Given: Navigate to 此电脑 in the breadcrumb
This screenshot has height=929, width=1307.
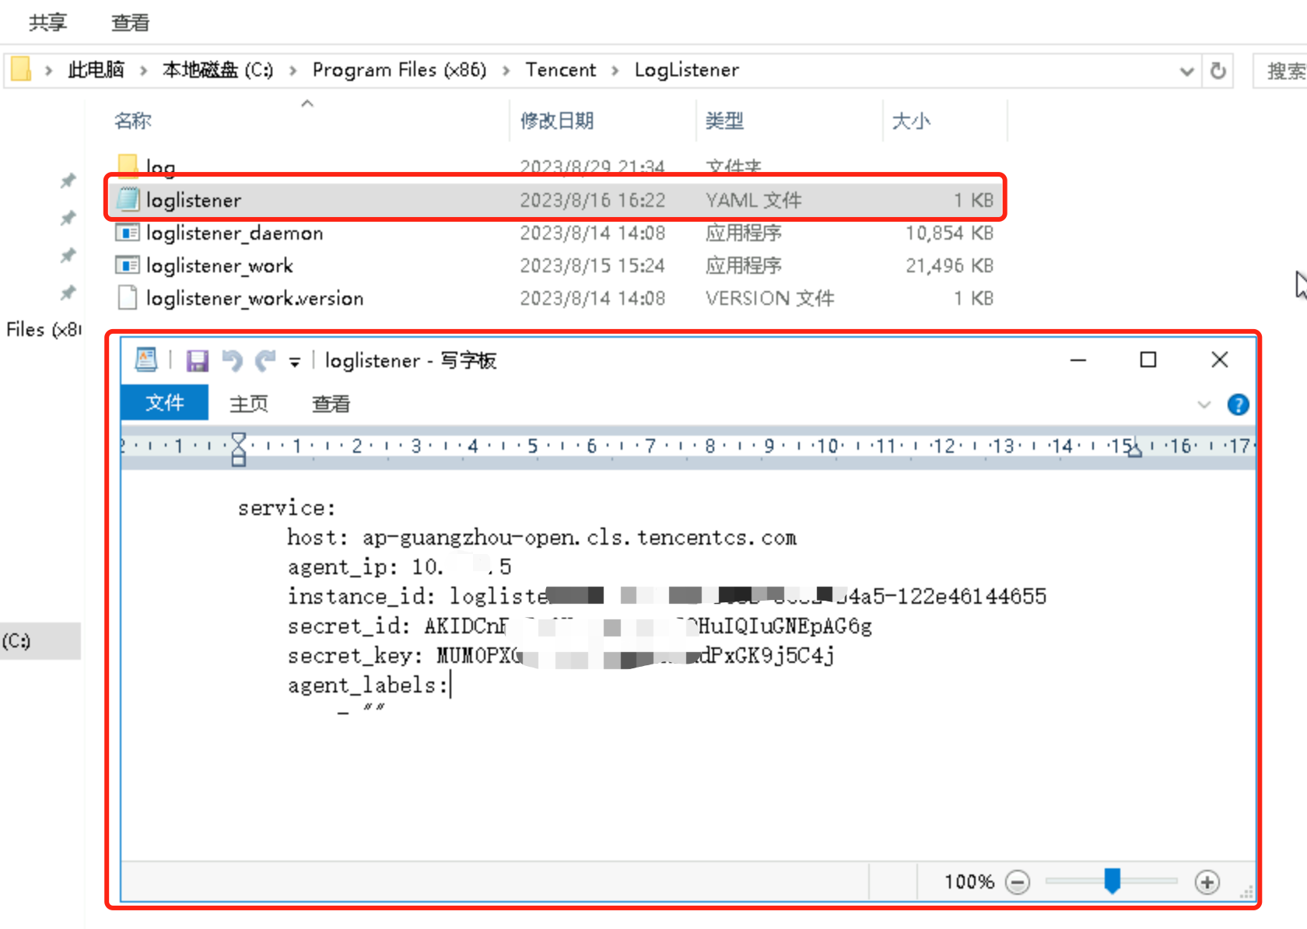Looking at the screenshot, I should [x=96, y=70].
